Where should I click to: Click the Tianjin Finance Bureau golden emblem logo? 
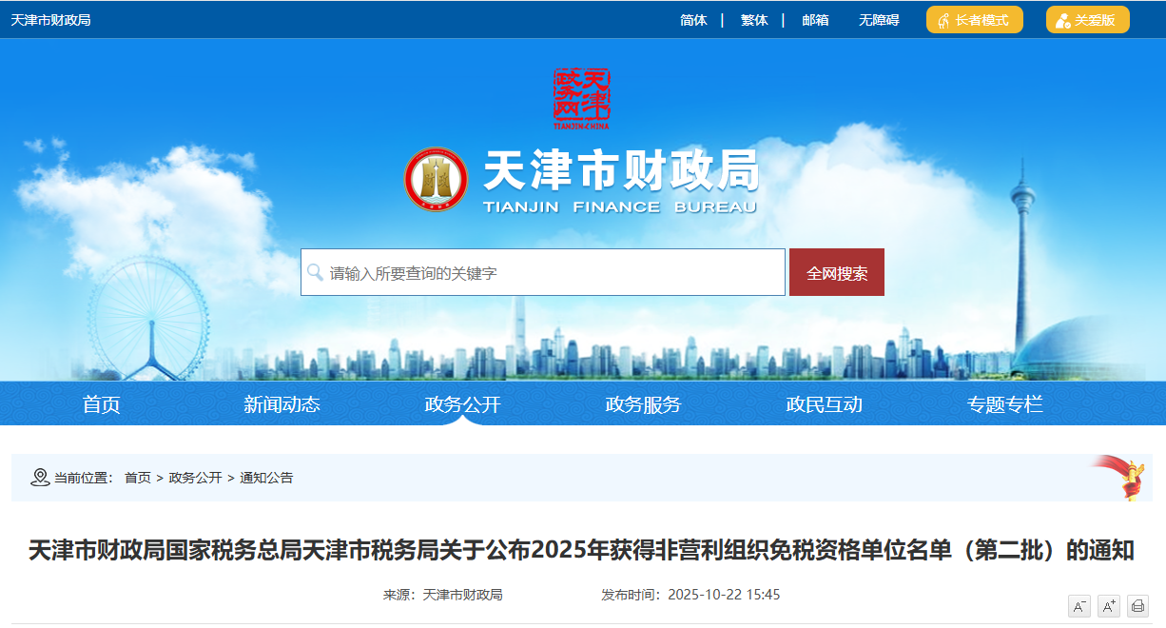tap(436, 180)
